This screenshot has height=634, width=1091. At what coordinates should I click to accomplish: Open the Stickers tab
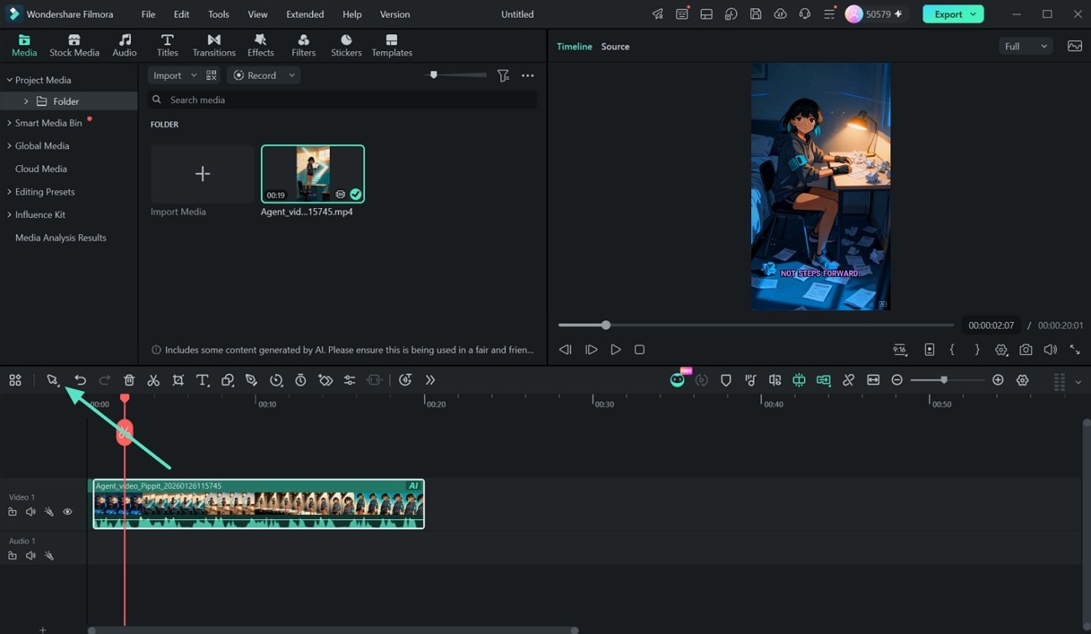[x=346, y=45]
